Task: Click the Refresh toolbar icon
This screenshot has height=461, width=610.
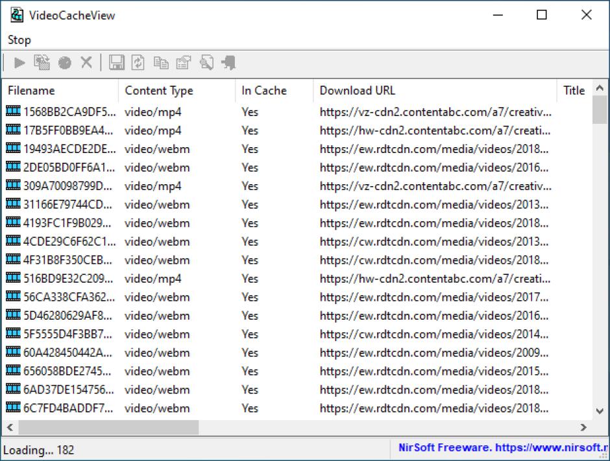Action: (x=138, y=62)
